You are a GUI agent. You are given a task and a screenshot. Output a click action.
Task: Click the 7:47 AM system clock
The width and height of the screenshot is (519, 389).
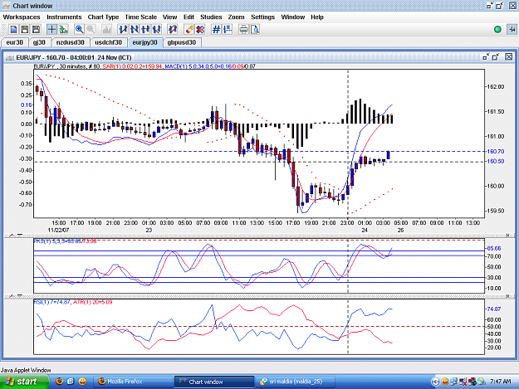(x=501, y=382)
